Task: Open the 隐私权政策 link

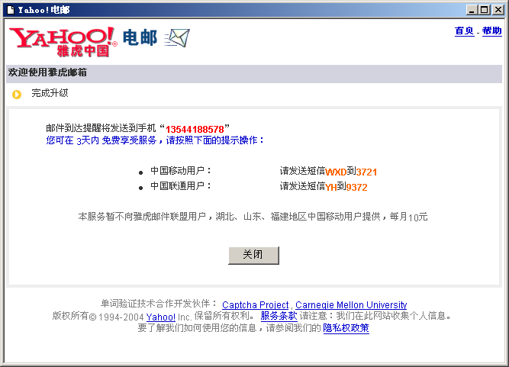Action: (346, 328)
